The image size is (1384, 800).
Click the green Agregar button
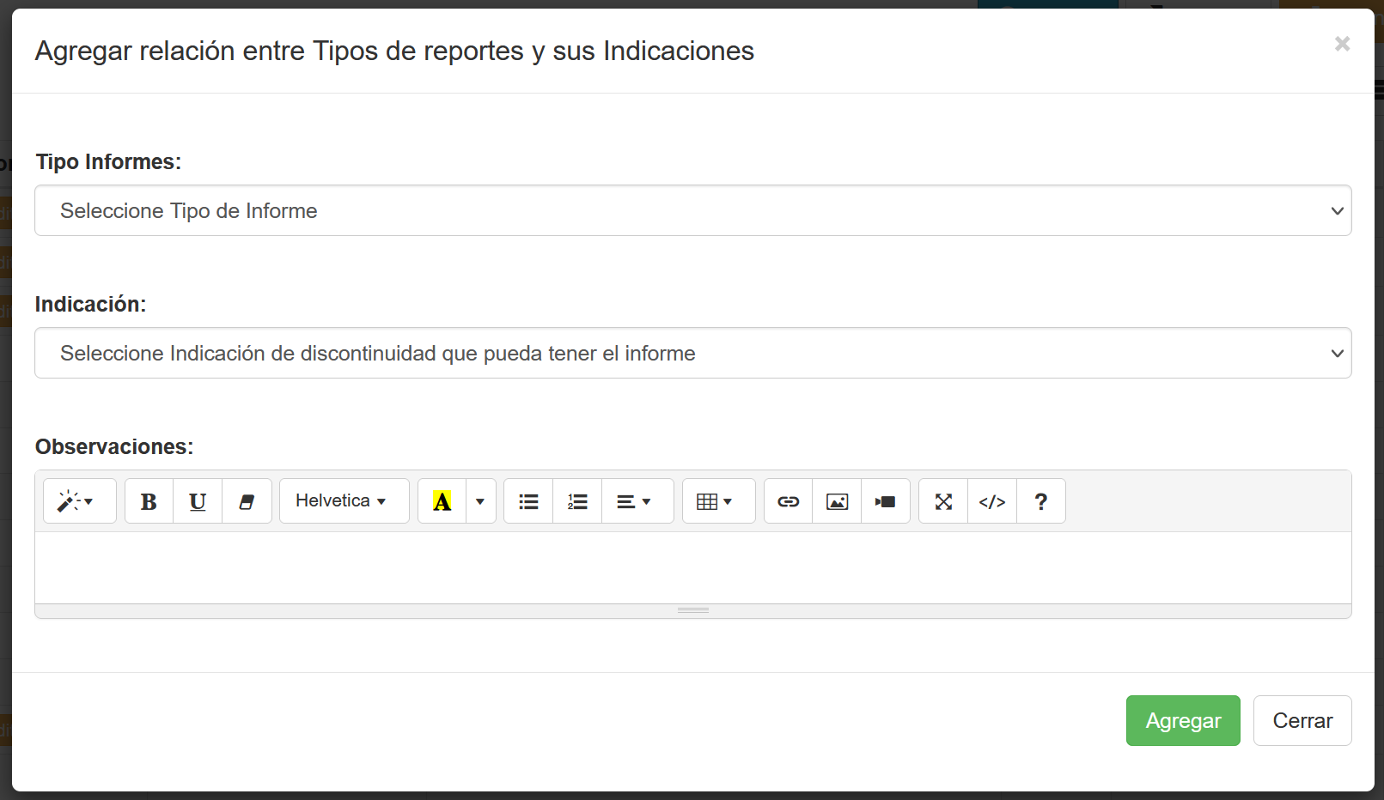(1182, 720)
